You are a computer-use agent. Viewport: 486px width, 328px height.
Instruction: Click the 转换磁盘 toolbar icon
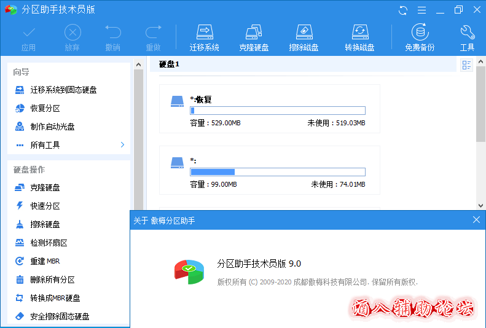point(359,37)
